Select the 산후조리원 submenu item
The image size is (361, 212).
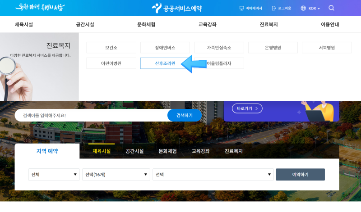click(165, 63)
